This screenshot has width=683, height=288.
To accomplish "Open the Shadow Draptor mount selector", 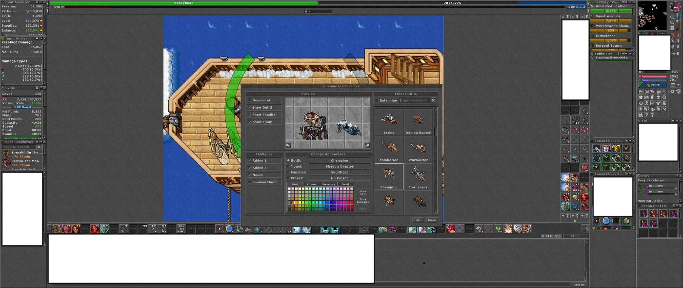I will 340,166.
